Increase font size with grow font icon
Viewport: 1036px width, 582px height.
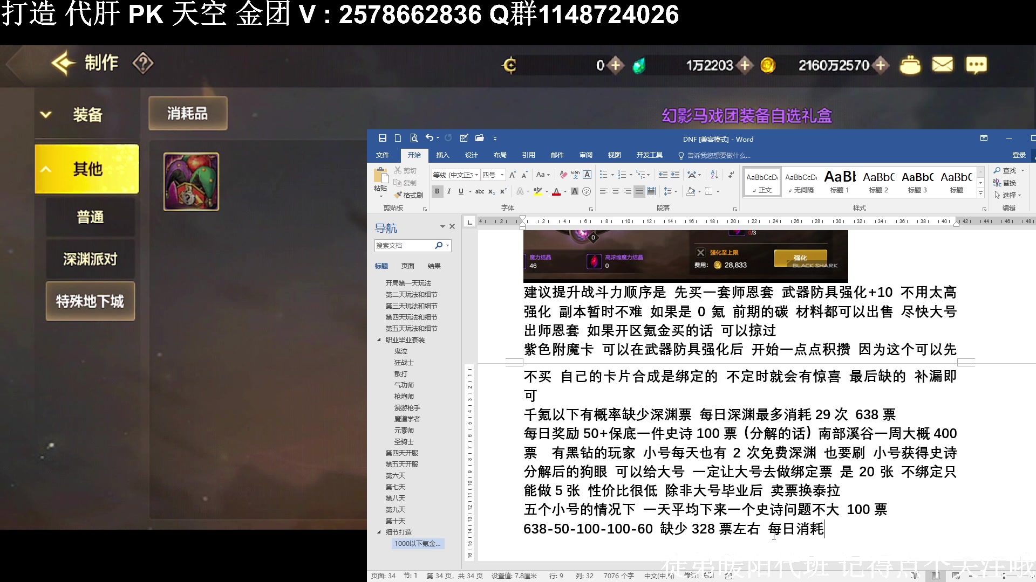click(513, 175)
